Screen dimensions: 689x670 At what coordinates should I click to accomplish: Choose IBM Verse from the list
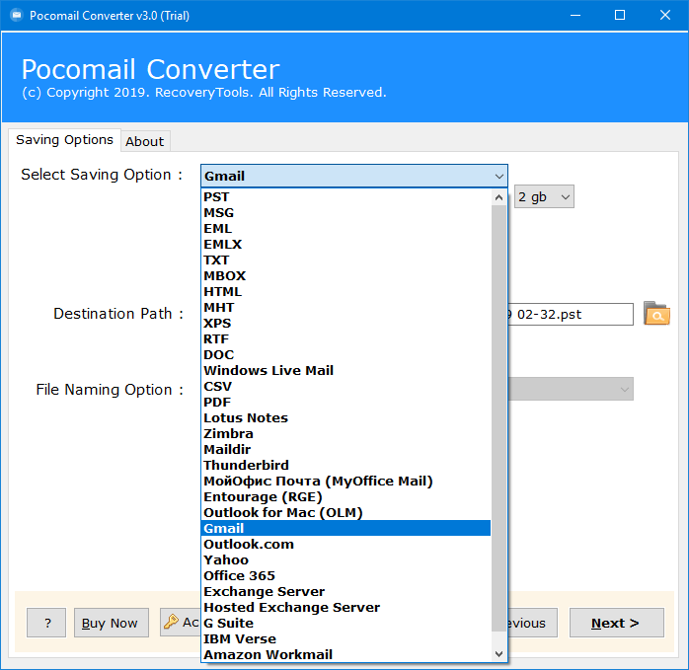(345, 639)
